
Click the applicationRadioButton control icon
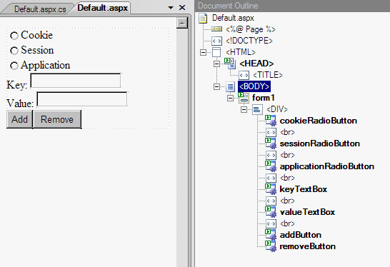pos(271,166)
